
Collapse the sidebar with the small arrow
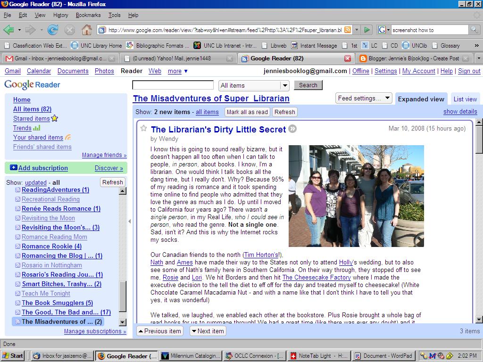pyautogui.click(x=130, y=222)
